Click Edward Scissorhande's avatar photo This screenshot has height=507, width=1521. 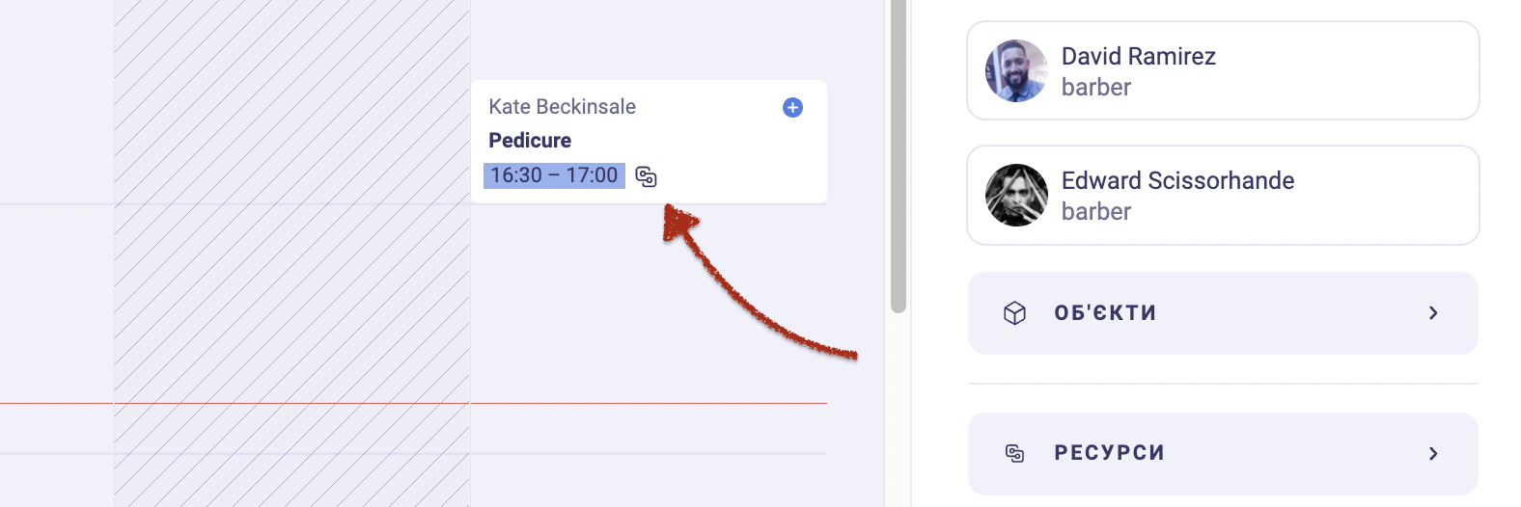(x=1016, y=195)
